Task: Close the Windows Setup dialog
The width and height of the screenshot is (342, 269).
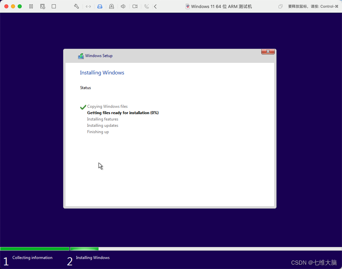Action: (x=268, y=51)
